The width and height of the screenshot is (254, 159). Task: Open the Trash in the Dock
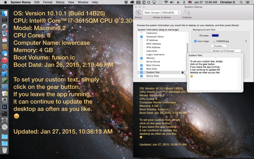(4, 150)
